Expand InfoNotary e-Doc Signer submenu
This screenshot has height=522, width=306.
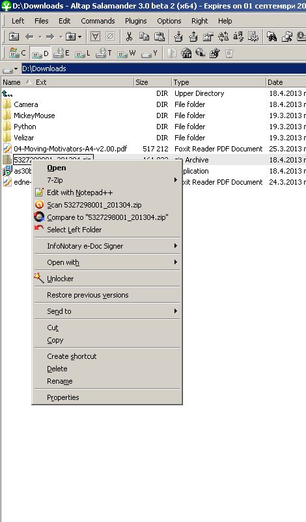(x=107, y=246)
